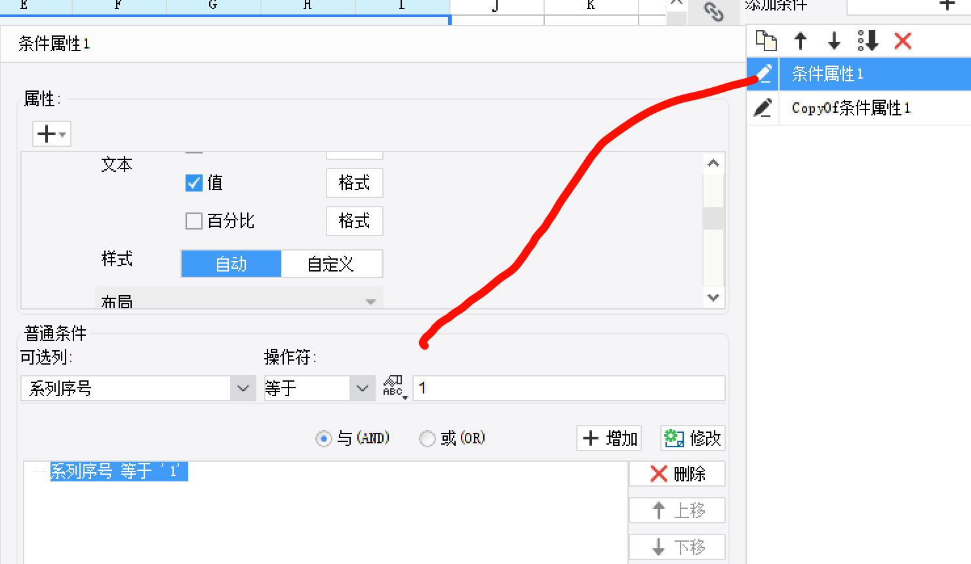Click the plus icon at top right
The height and width of the screenshot is (564, 971).
tap(947, 5)
